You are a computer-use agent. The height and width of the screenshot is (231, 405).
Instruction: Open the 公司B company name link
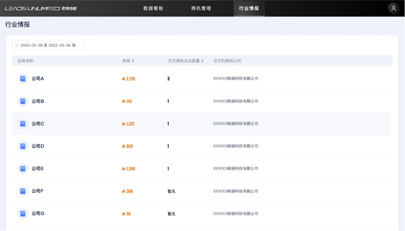pyautogui.click(x=38, y=101)
